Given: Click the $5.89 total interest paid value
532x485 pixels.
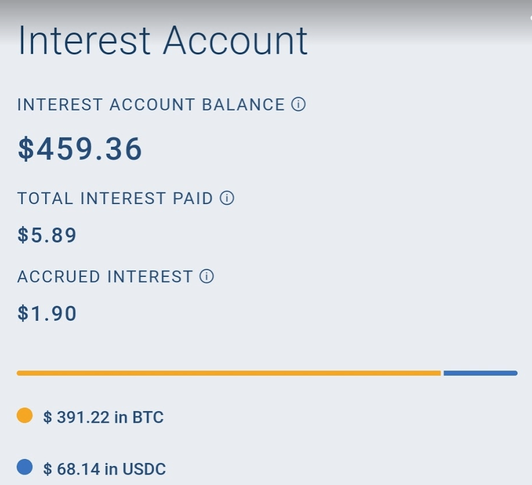Looking at the screenshot, I should [47, 235].
